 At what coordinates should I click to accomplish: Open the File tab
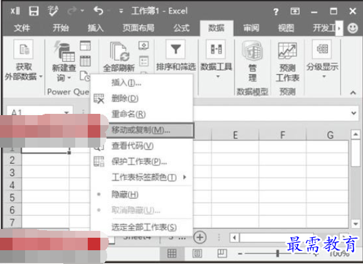tap(22, 28)
